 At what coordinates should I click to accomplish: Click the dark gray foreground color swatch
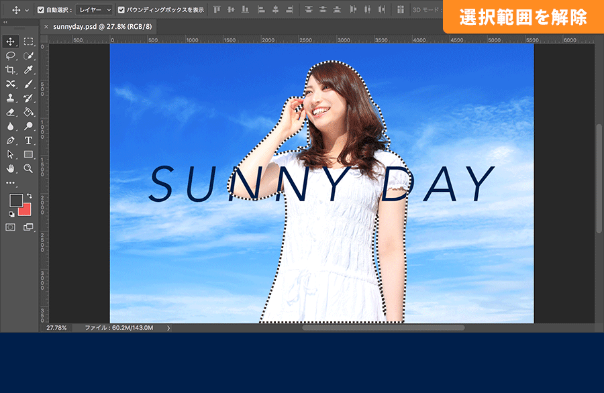[15, 200]
